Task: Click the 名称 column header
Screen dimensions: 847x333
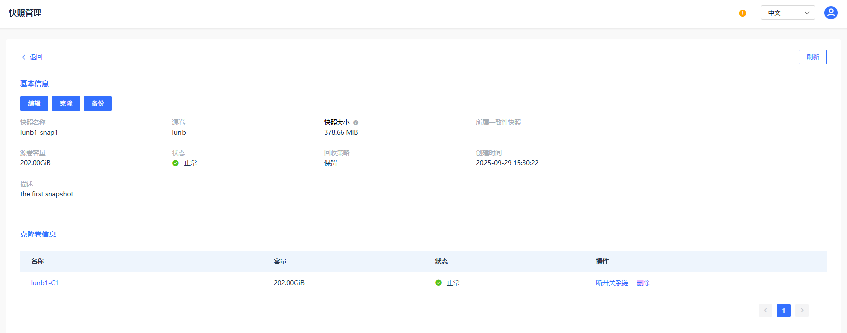Action: (37, 261)
